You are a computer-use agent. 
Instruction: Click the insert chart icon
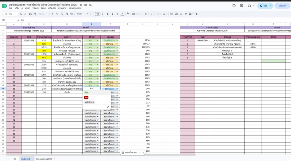click(x=181, y=14)
